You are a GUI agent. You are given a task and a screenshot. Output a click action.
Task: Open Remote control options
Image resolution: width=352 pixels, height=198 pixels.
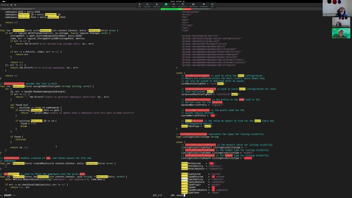[183, 5]
